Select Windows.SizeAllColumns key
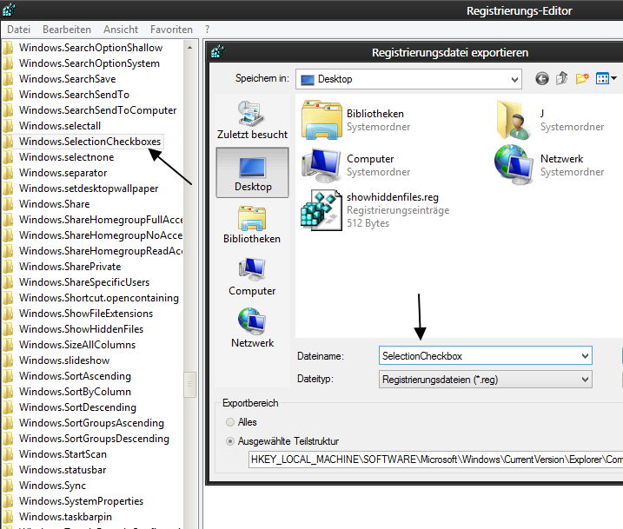Image resolution: width=623 pixels, height=529 pixels. coord(77,345)
